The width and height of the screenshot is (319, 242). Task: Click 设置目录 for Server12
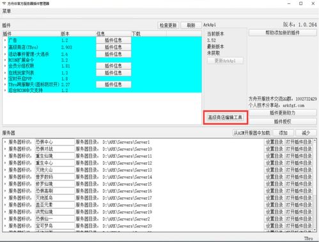(x=274, y=163)
